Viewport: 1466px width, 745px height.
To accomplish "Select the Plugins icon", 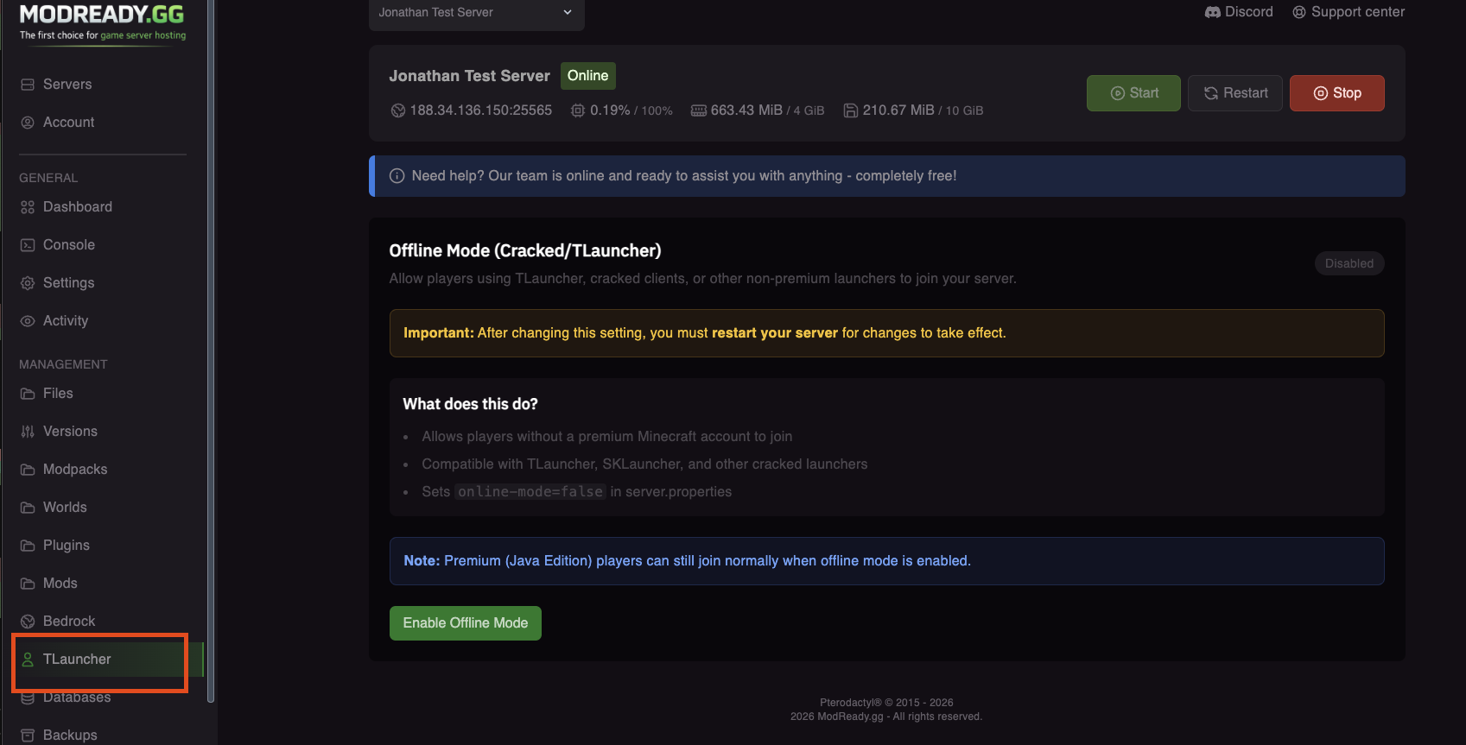I will [x=27, y=545].
